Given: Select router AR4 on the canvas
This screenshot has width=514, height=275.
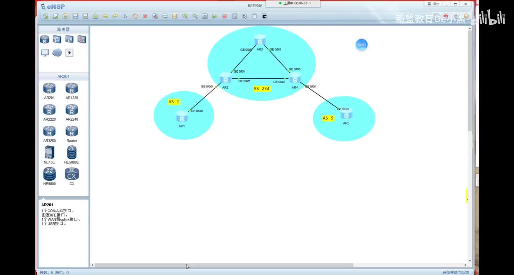Looking at the screenshot, I should point(294,79).
